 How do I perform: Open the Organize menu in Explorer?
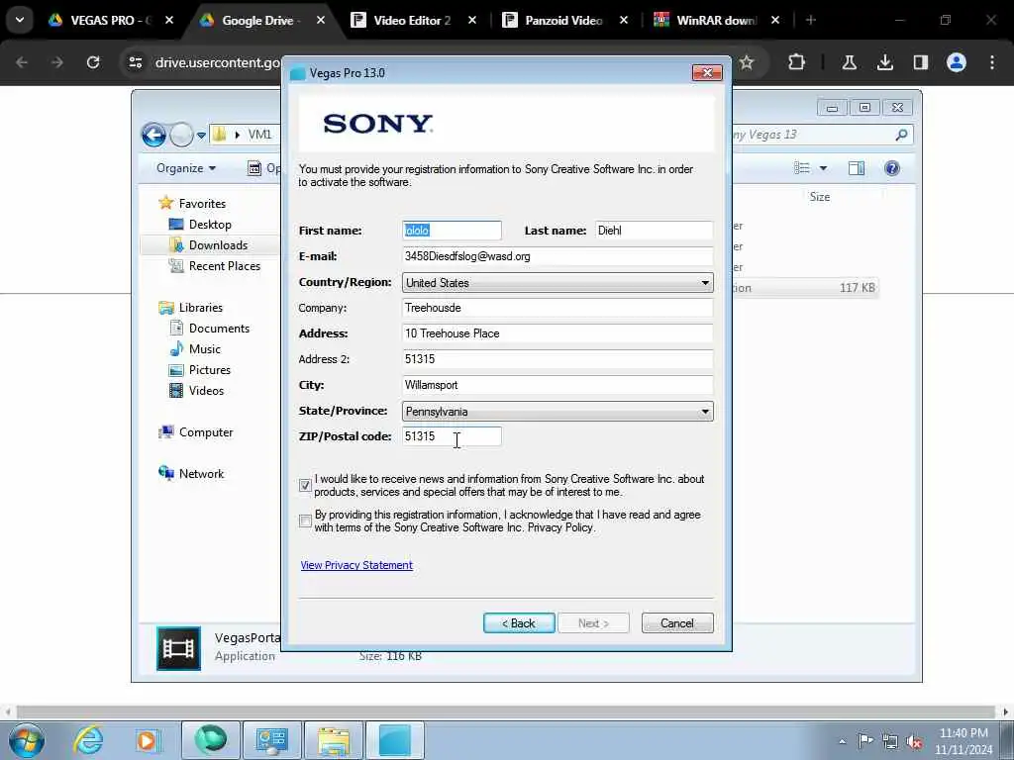pyautogui.click(x=185, y=168)
